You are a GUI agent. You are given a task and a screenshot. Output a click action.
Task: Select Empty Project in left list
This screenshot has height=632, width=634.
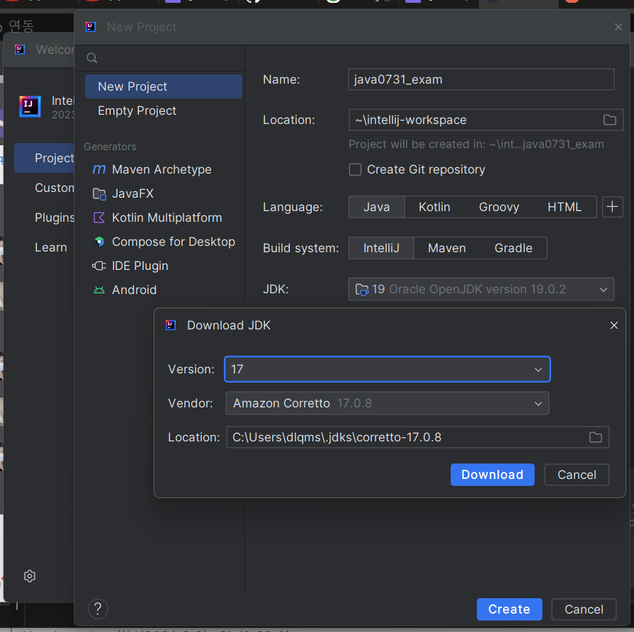point(164,111)
